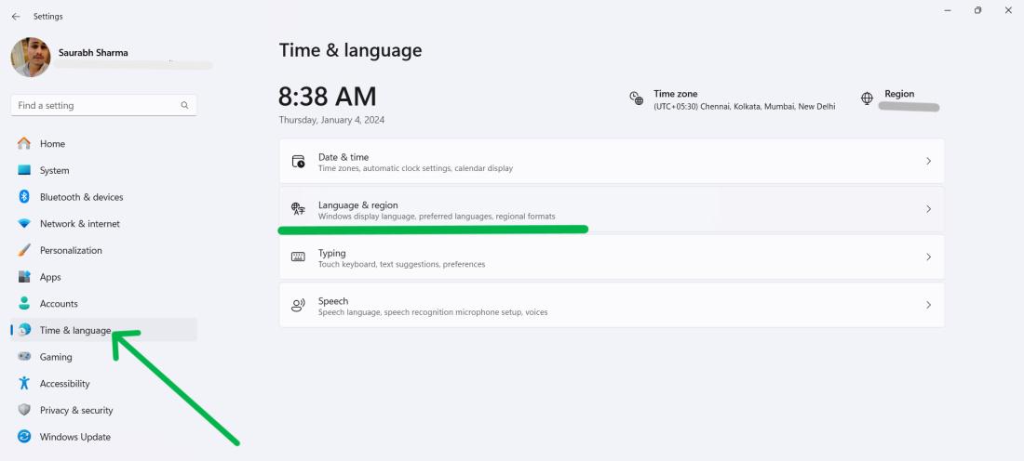Expand the Language & region chevron
1024x461 pixels.
(x=928, y=209)
